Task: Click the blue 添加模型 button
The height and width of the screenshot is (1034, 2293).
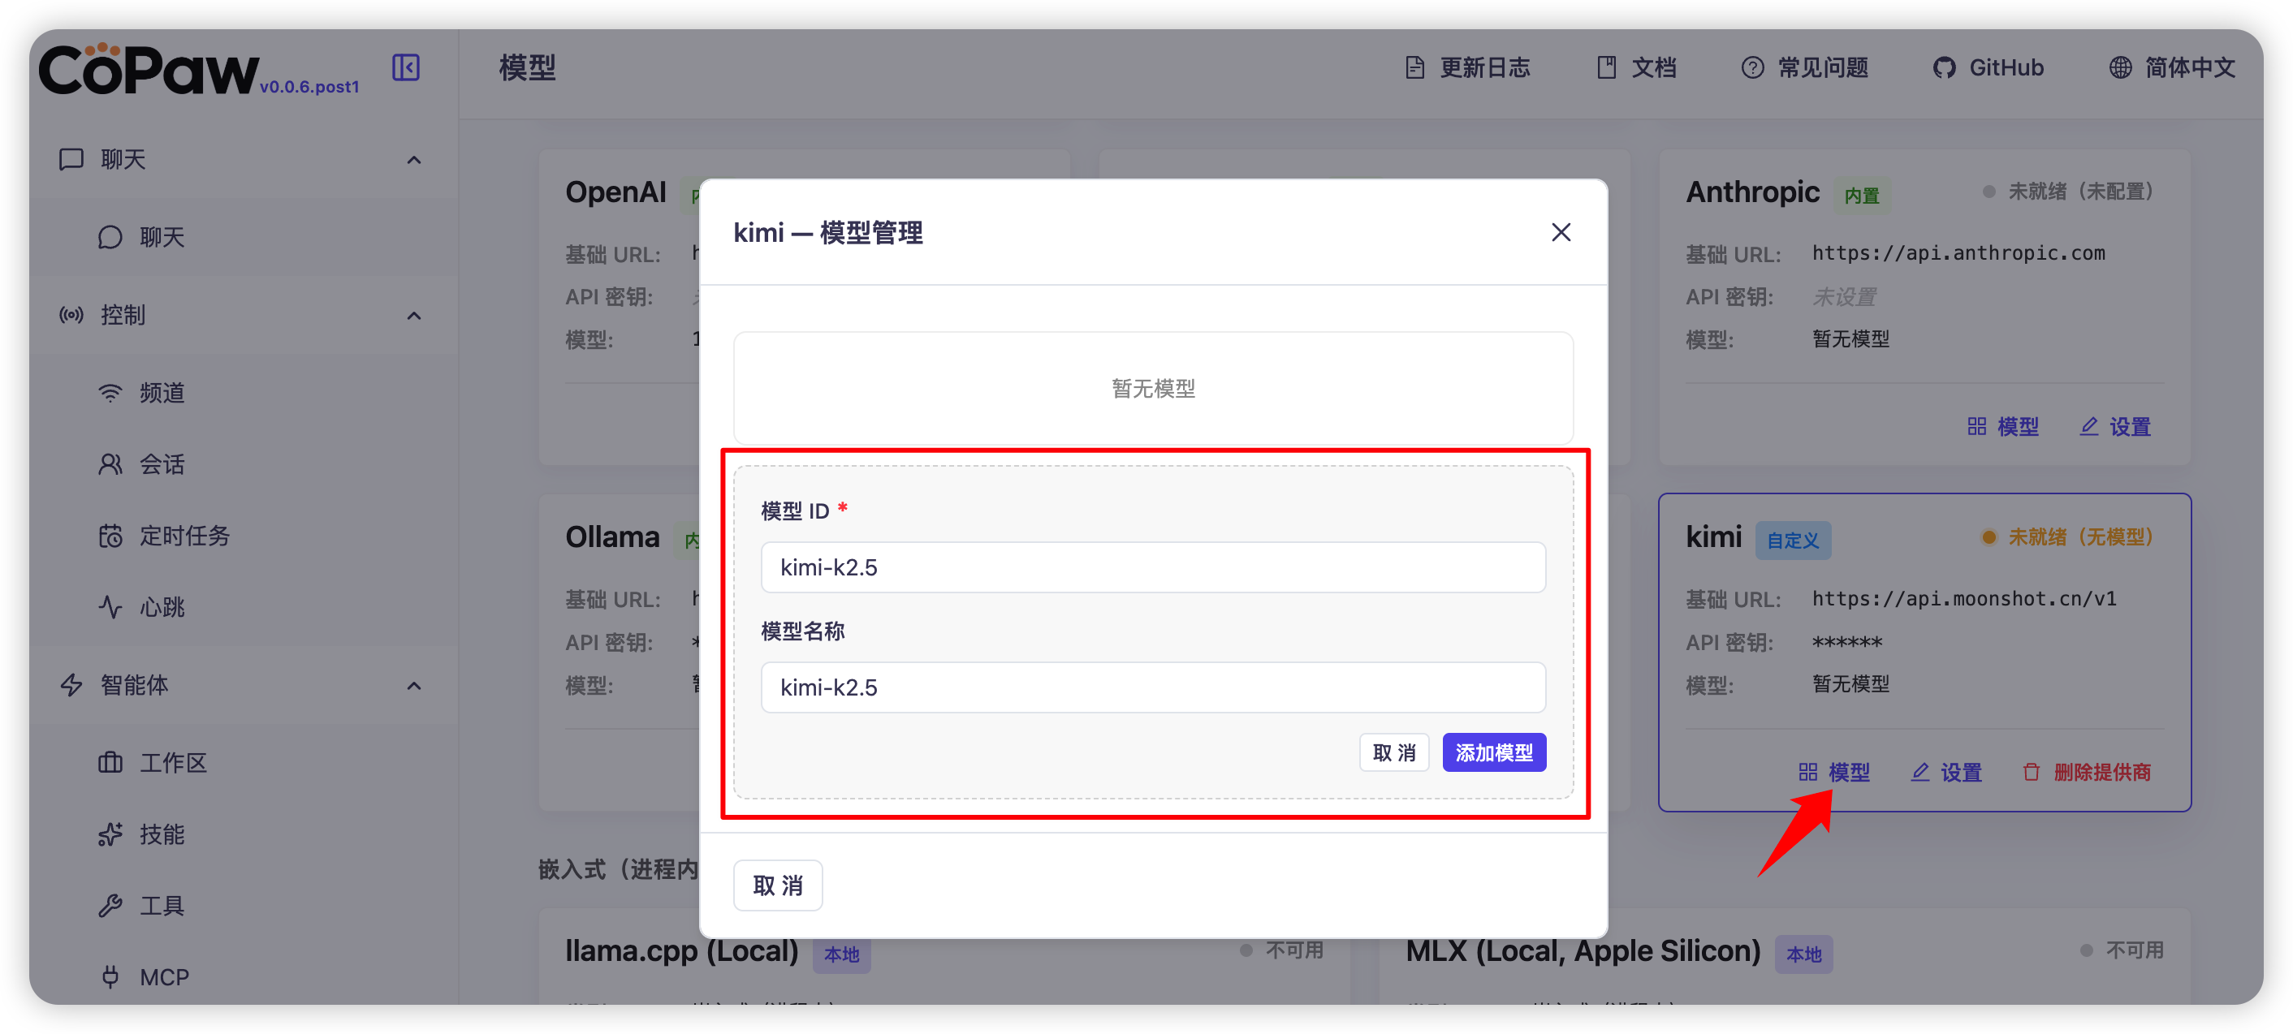Action: [x=1494, y=753]
